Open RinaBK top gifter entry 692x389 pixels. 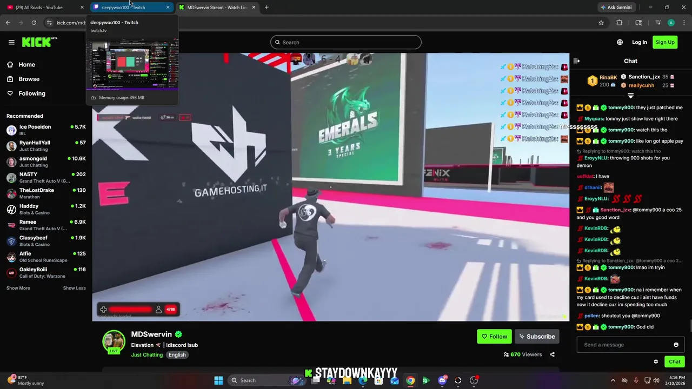click(x=601, y=81)
